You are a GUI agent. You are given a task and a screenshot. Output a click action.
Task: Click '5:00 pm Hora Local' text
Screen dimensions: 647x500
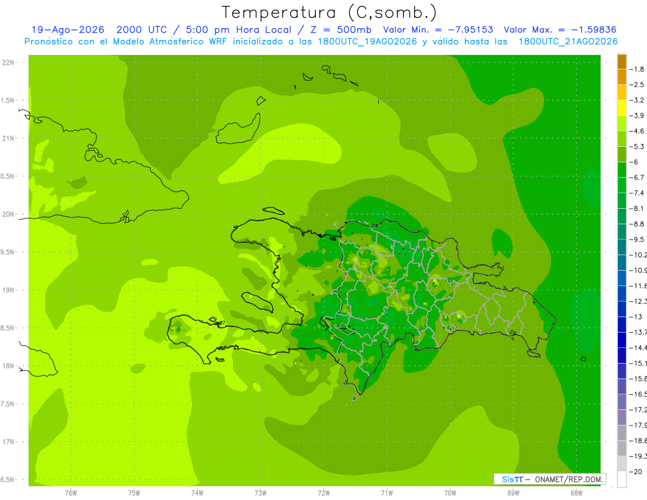click(239, 30)
